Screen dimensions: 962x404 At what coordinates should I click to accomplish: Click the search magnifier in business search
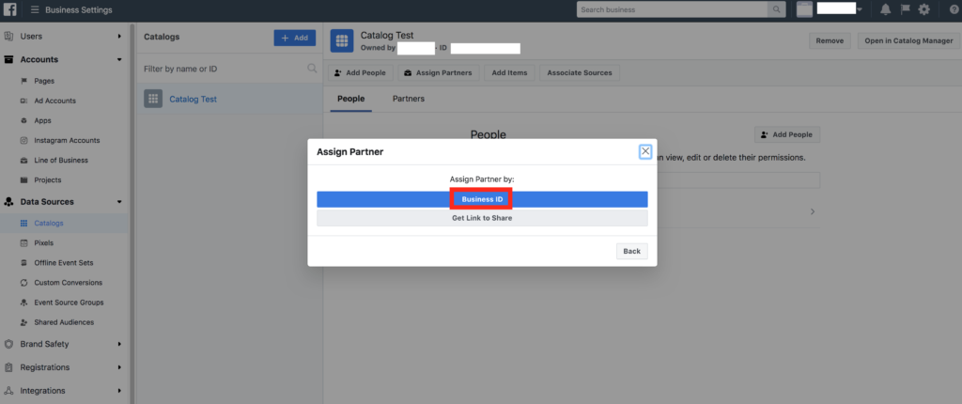[777, 9]
